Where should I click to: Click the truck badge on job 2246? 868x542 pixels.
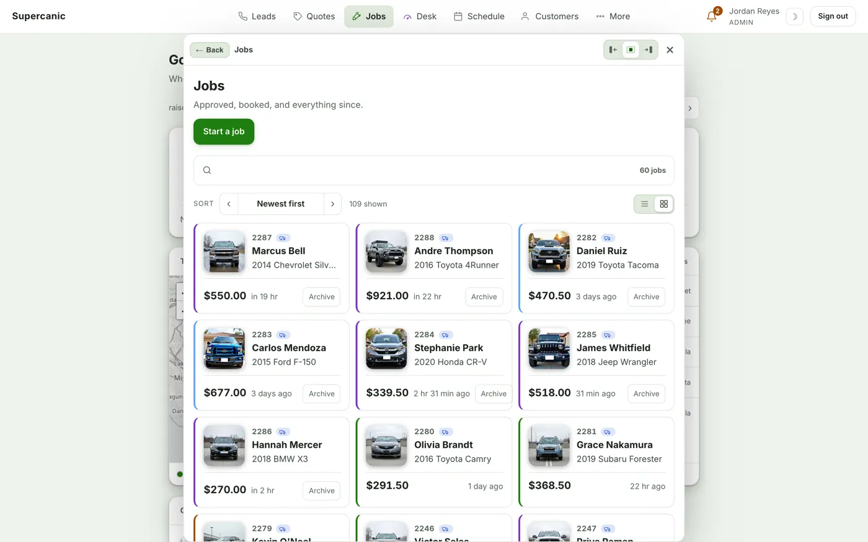tap(445, 529)
